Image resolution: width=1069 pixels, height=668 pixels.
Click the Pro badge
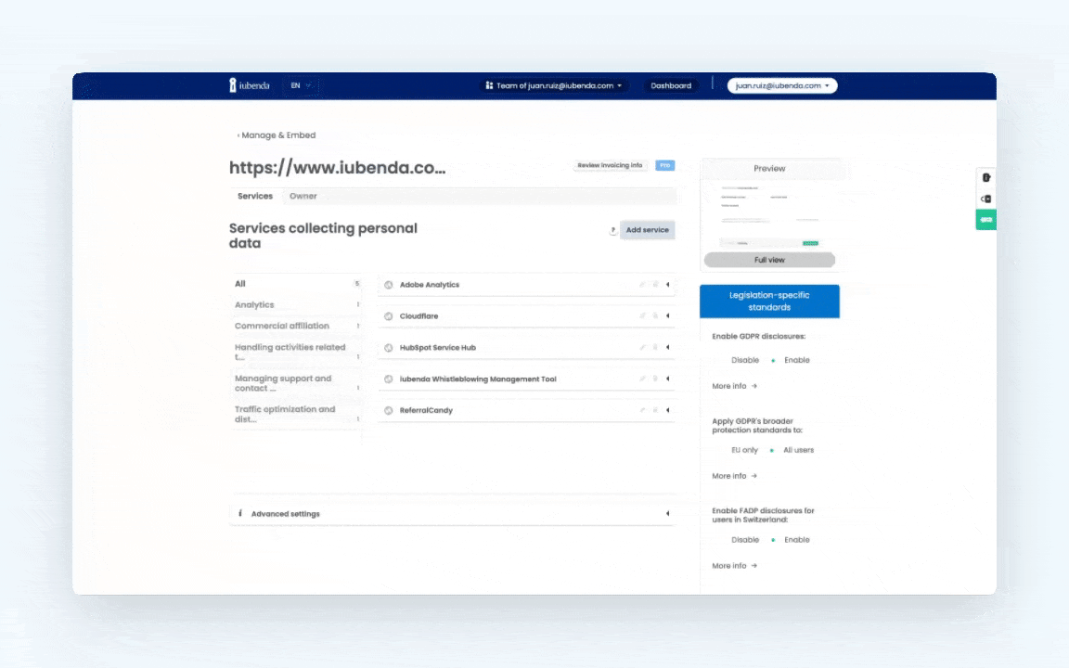click(x=664, y=166)
